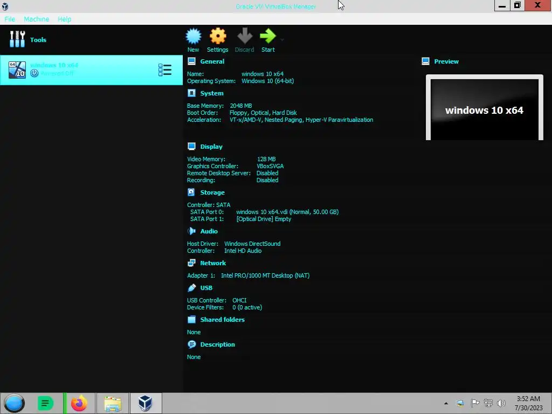552x414 pixels.
Task: Click the VirtualBox cube taskbar icon
Action: tap(145, 403)
